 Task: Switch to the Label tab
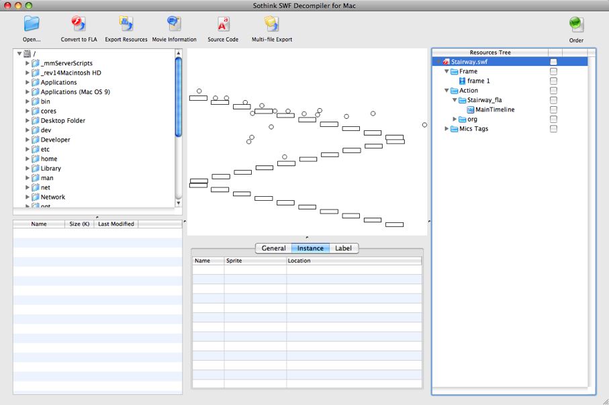(343, 249)
